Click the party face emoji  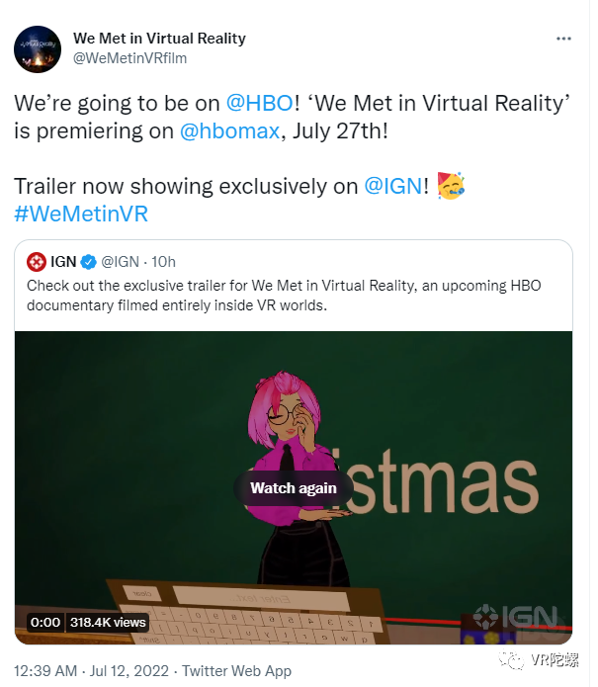point(451,186)
